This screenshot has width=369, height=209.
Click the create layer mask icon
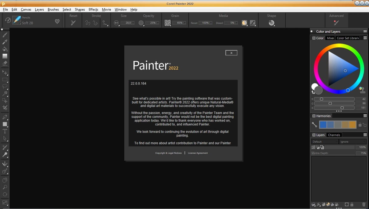pos(347,204)
